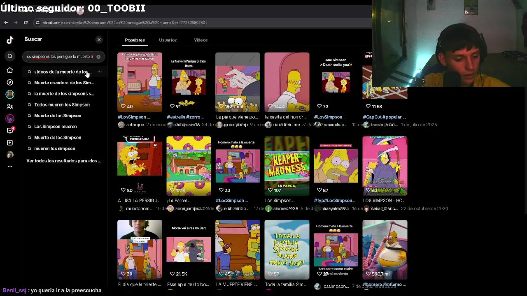Screen dimensions: 527x296
Task: Open 'Homero mata a la muerte' video with 33 likes
Action: click(x=238, y=166)
